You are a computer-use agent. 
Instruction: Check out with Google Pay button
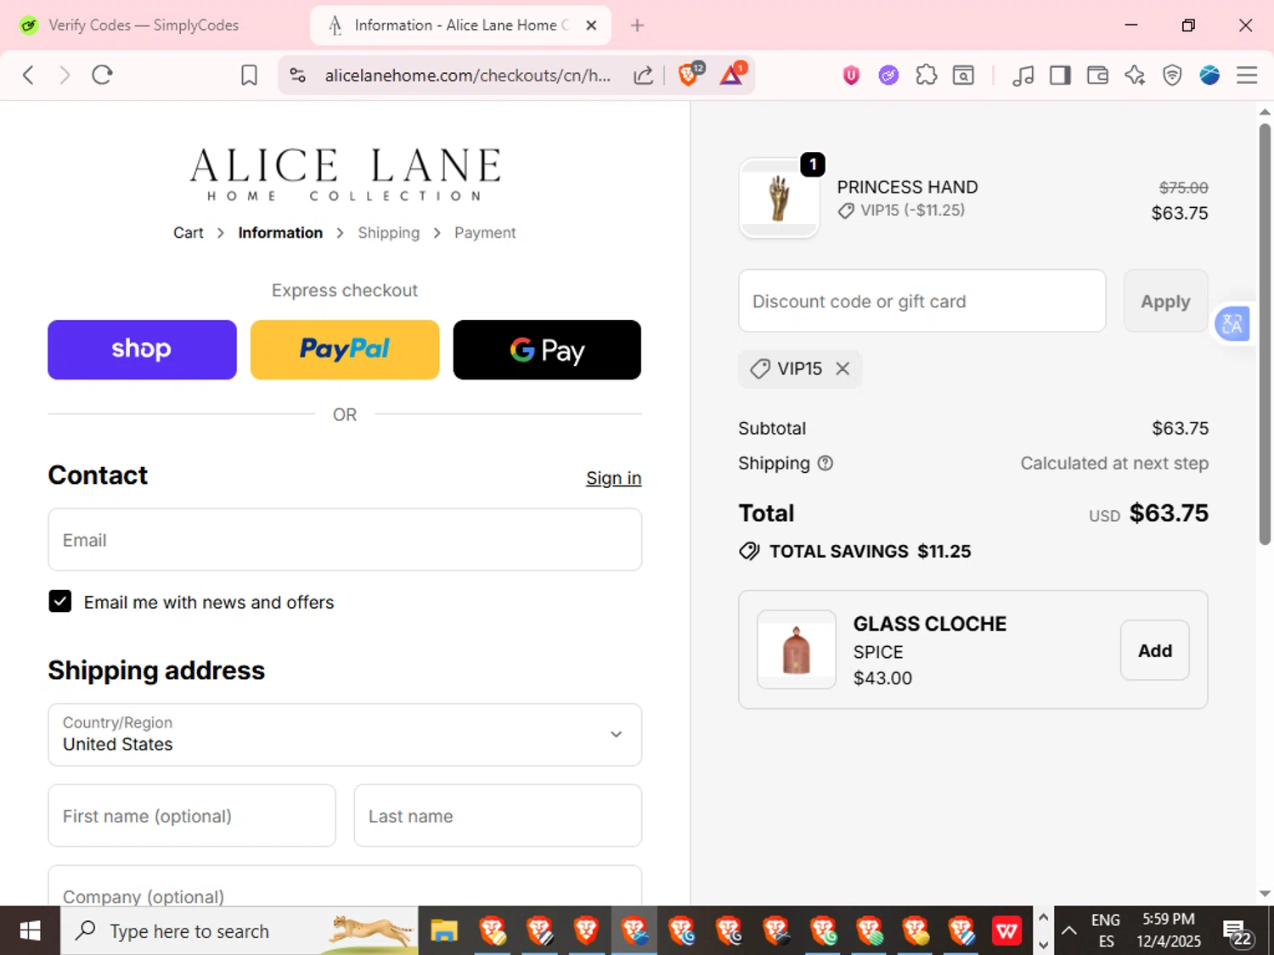547,350
